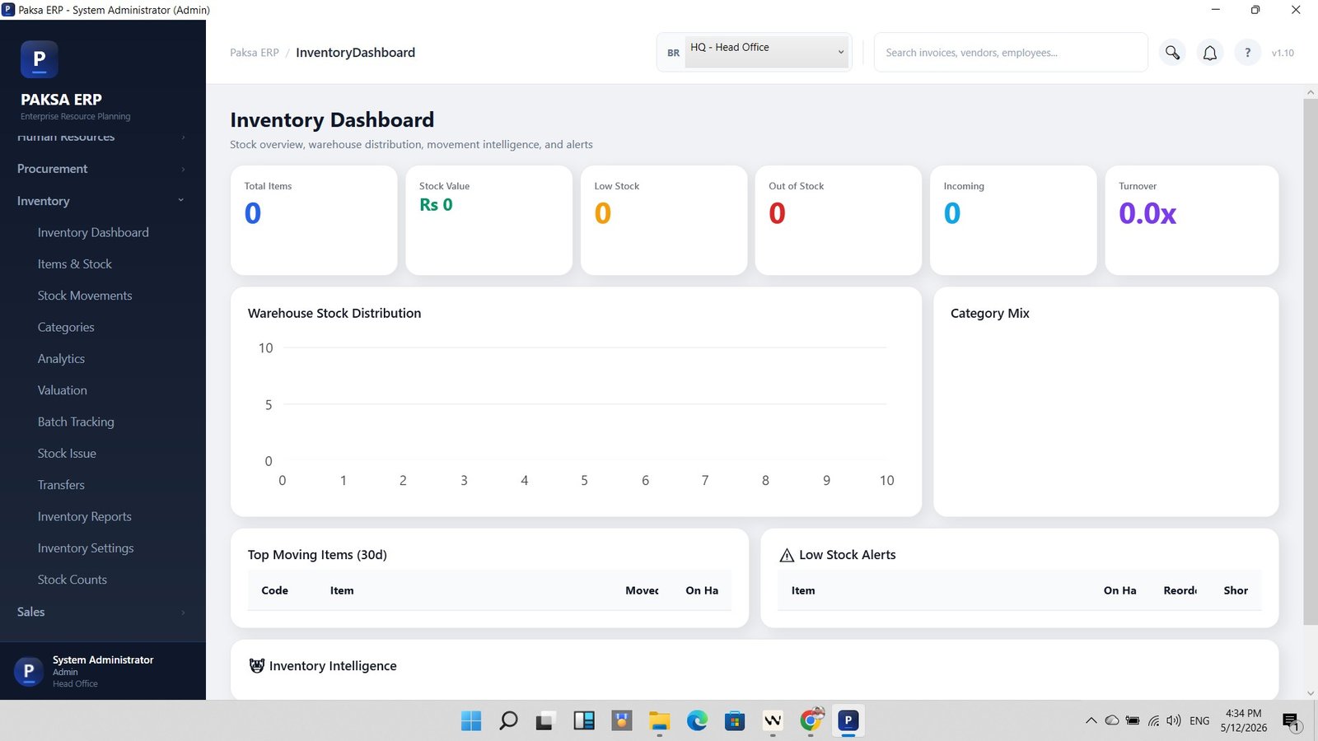Click the Total Items card
Viewport: 1318px width, 741px height.
pyautogui.click(x=314, y=221)
